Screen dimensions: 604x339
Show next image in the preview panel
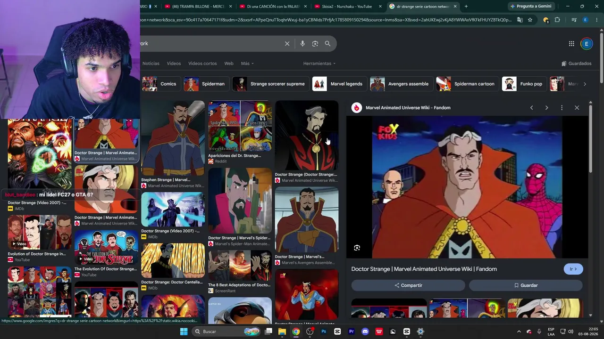(x=546, y=108)
